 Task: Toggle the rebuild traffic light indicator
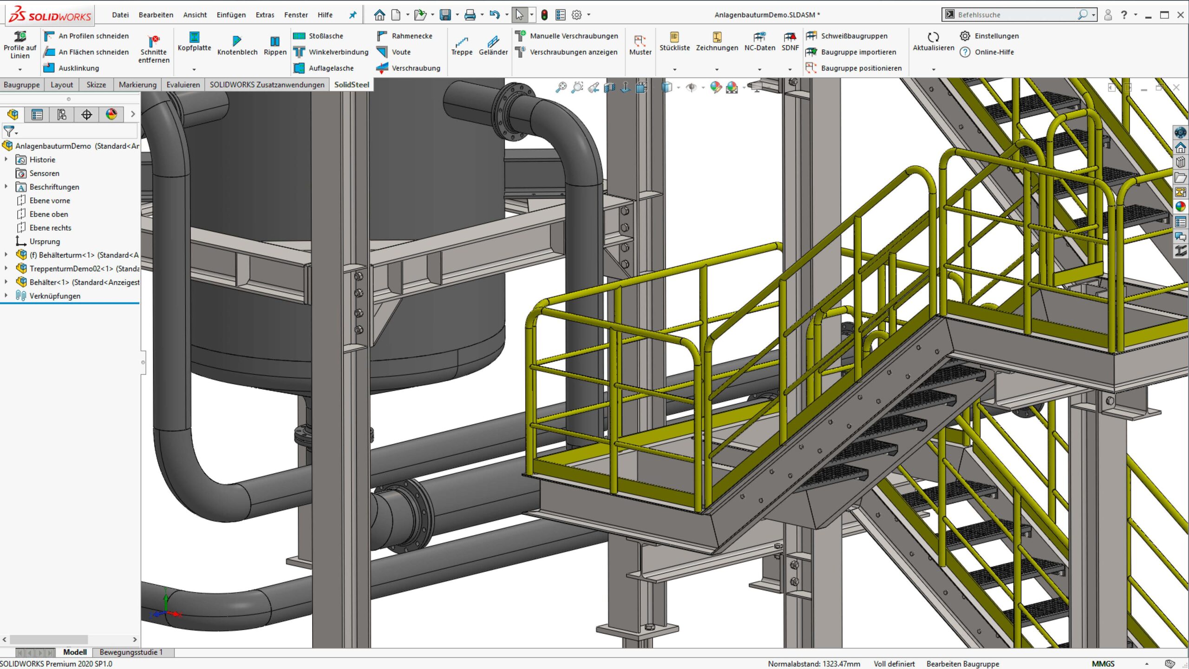(544, 15)
